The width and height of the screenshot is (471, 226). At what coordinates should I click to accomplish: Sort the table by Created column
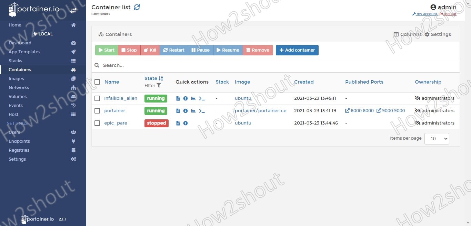(304, 82)
